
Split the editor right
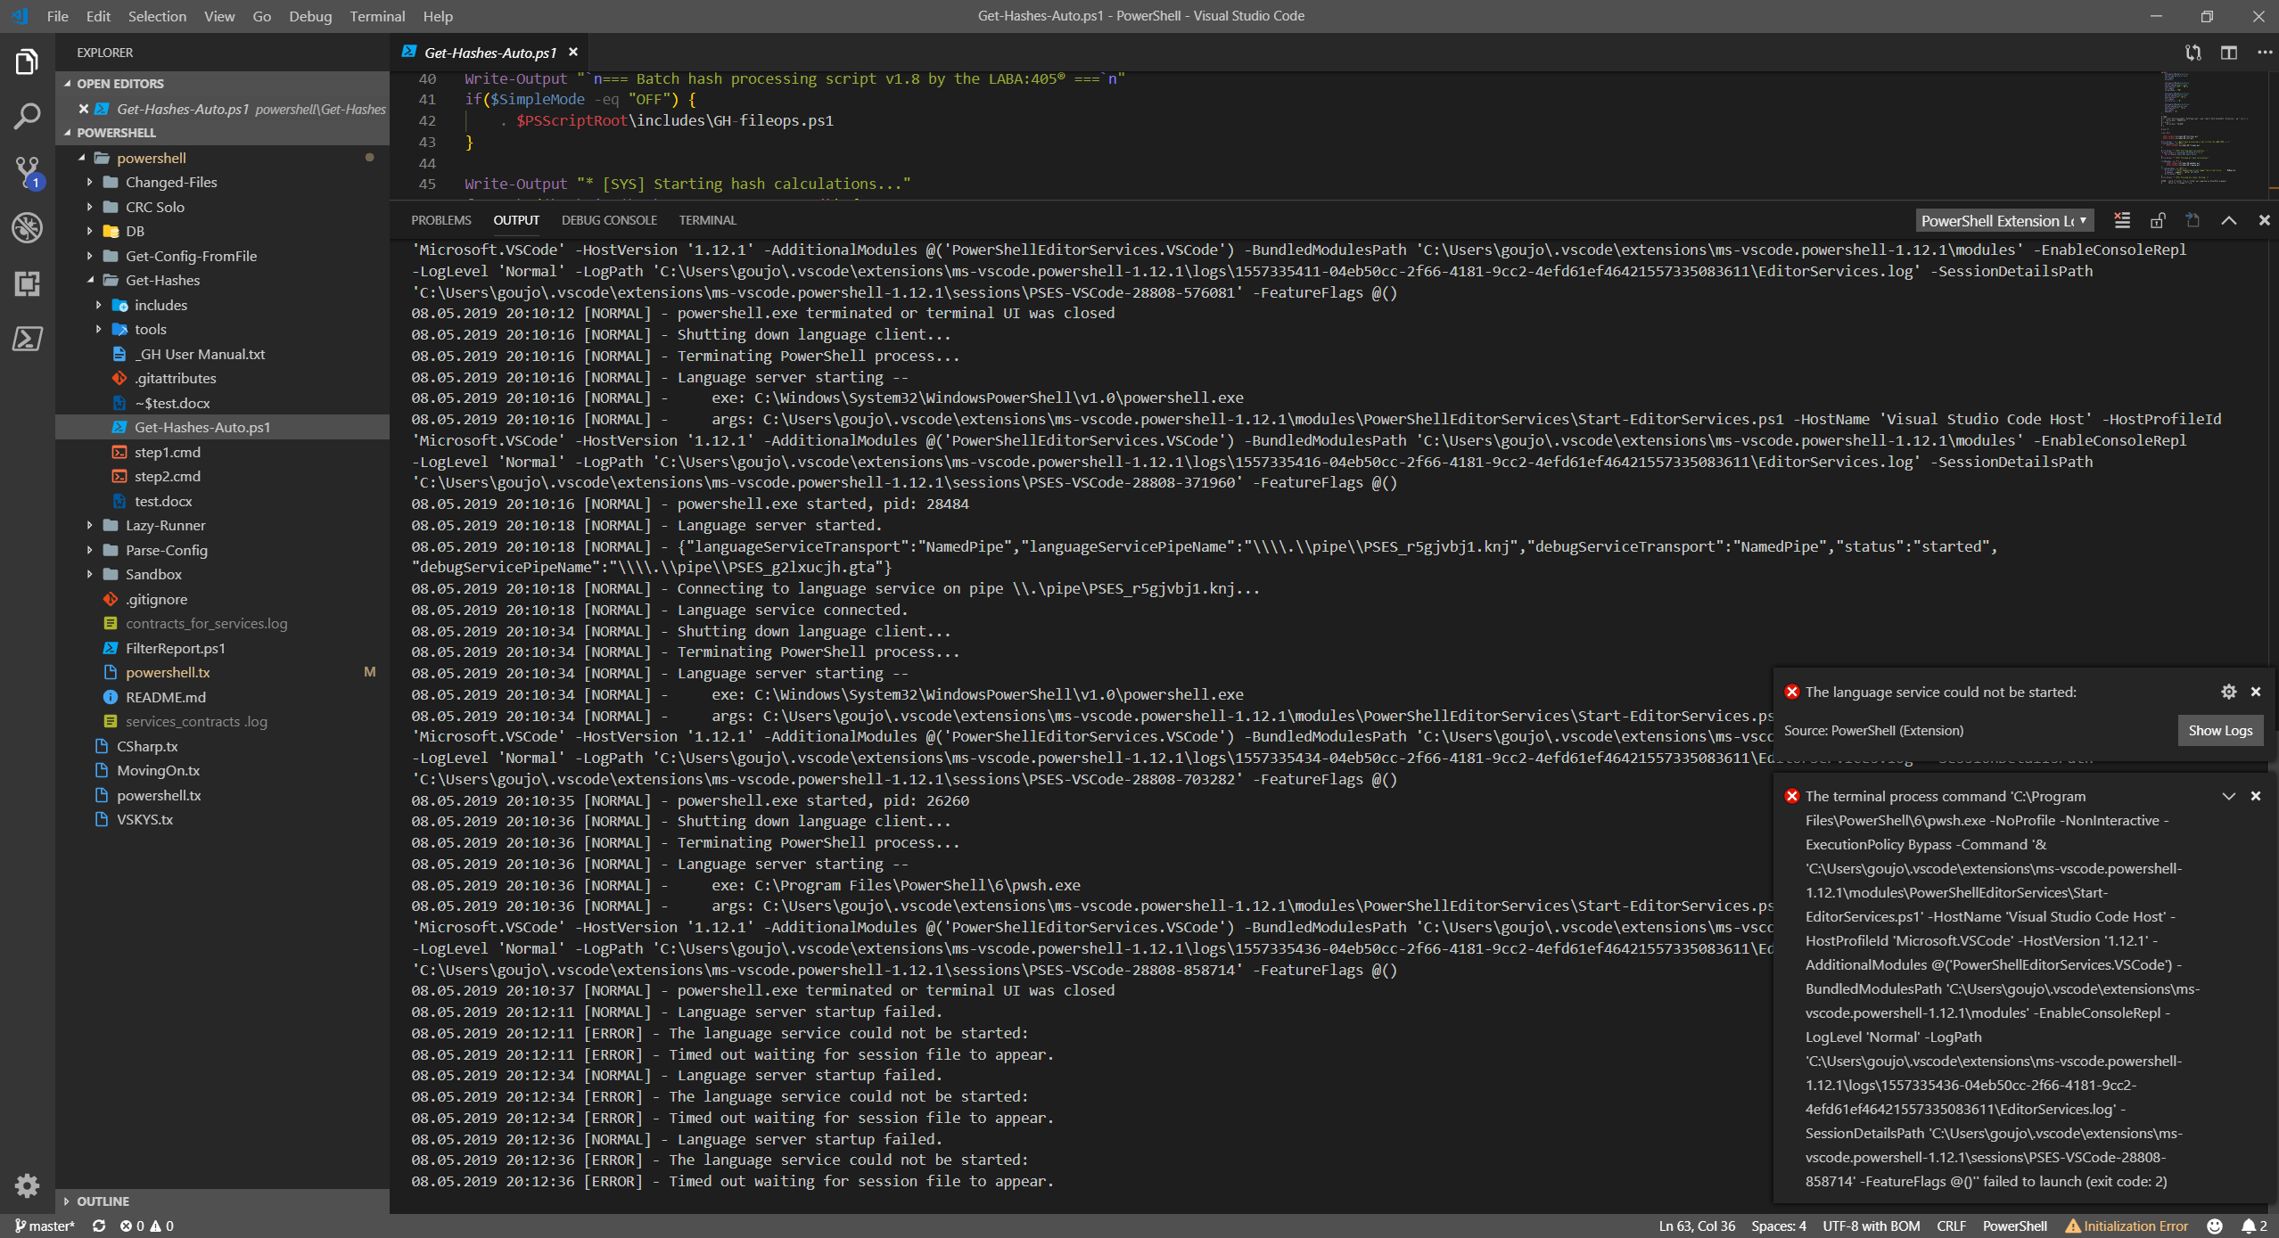(x=2228, y=53)
